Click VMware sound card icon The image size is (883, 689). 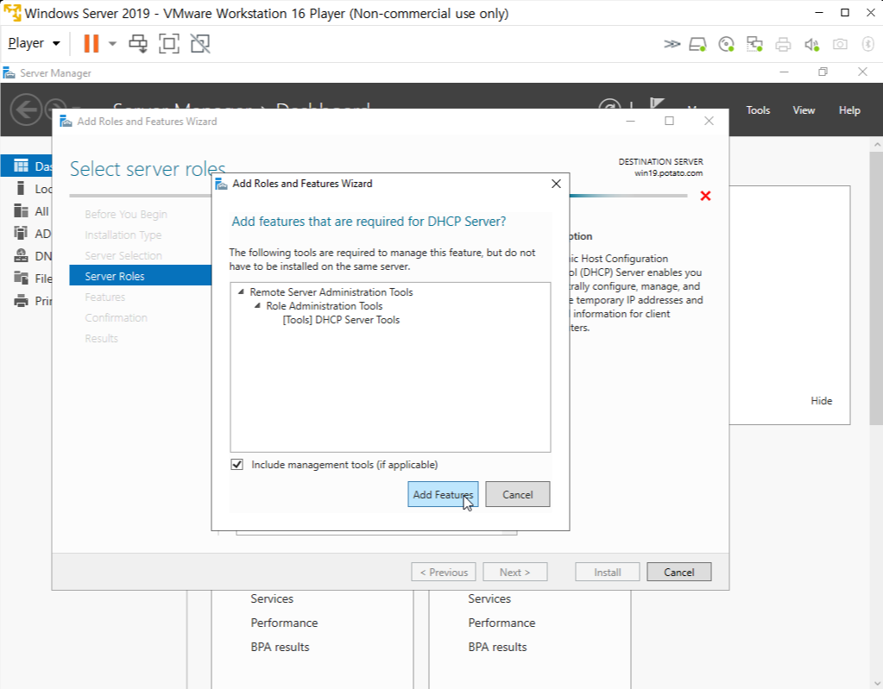coord(811,44)
